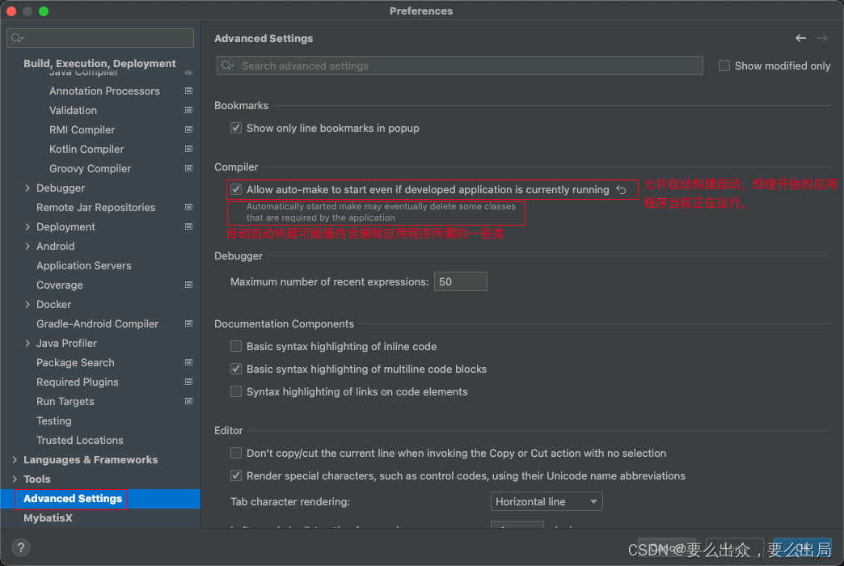Open the MybatisX settings page
844x566 pixels.
click(48, 517)
